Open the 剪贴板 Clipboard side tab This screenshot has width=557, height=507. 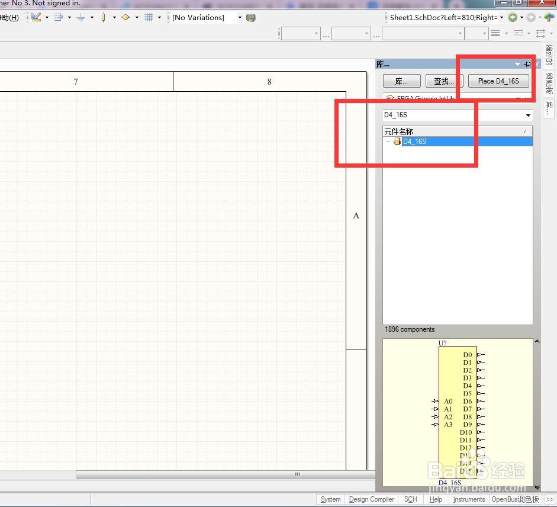pos(549,83)
